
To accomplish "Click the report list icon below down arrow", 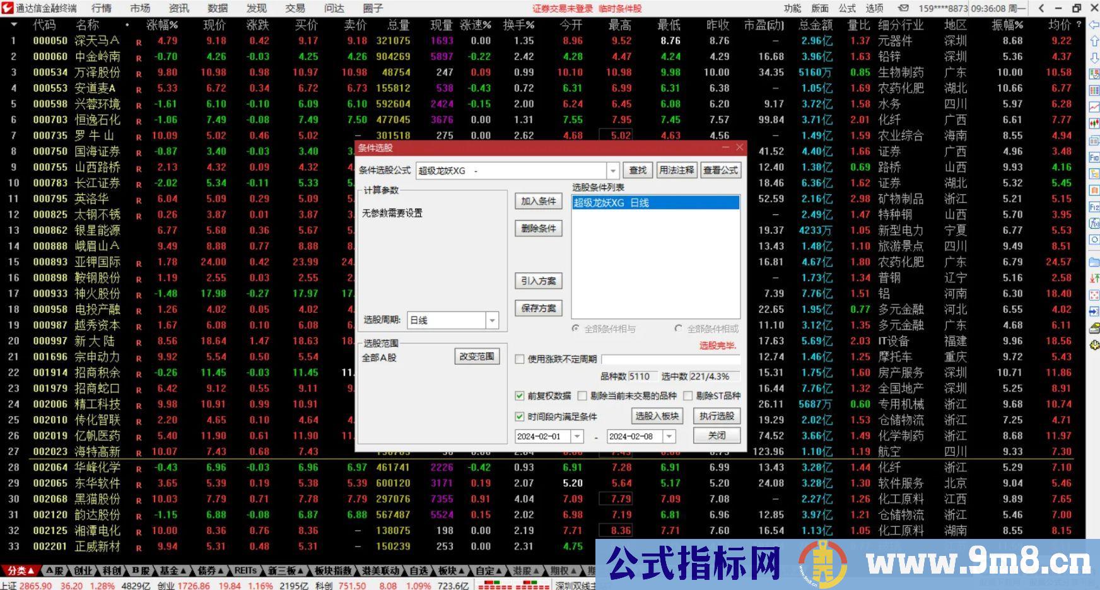I will pyautogui.click(x=1094, y=74).
